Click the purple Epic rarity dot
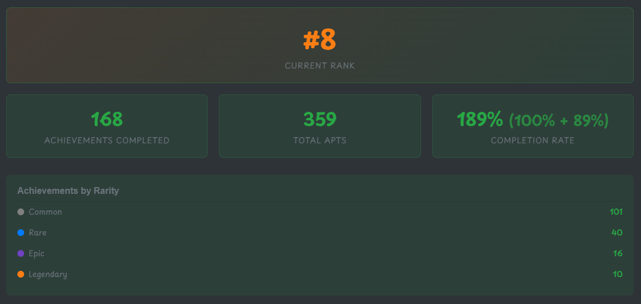641x304 pixels. pyautogui.click(x=21, y=253)
